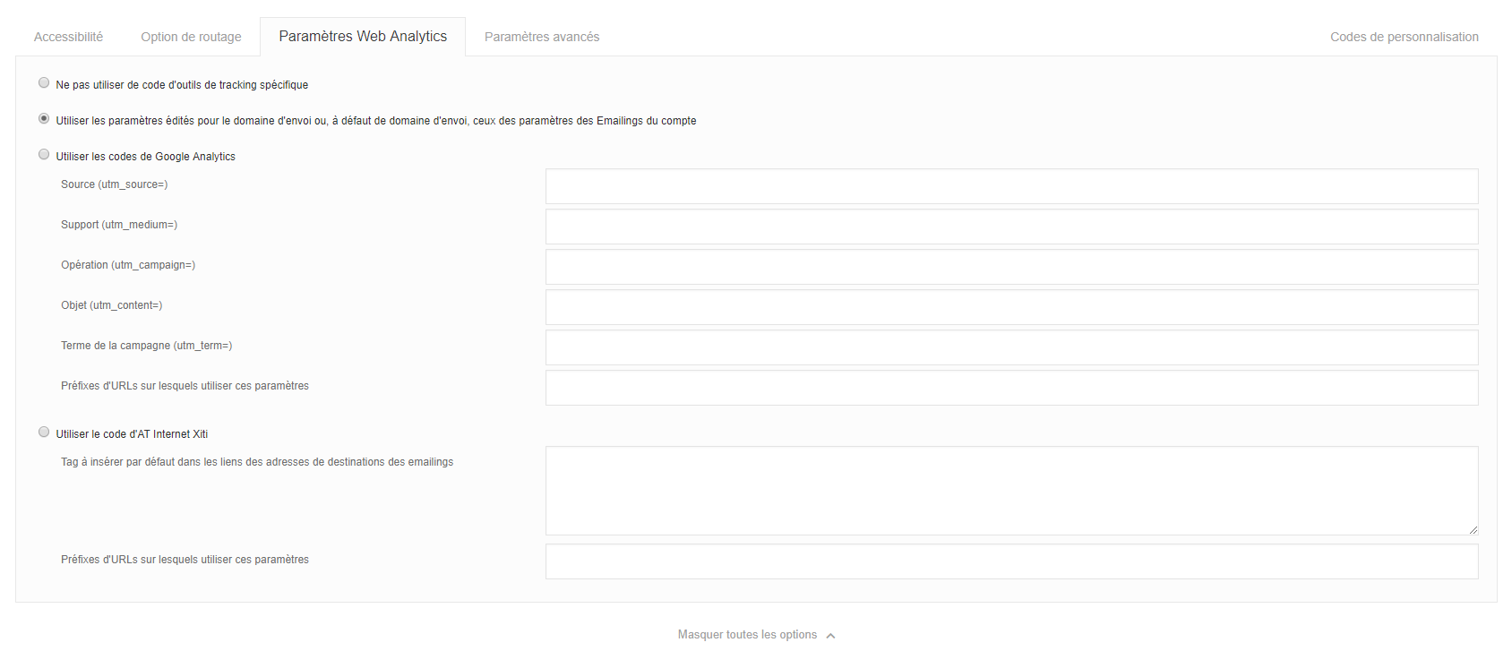Open the Paramètres avancés tab
1512x651 pixels.
click(x=542, y=37)
